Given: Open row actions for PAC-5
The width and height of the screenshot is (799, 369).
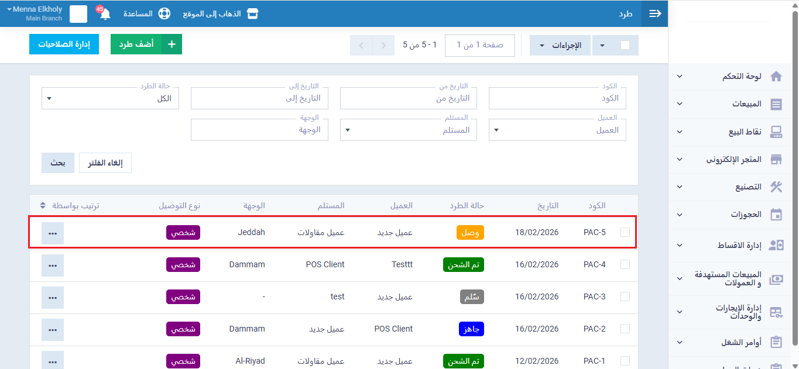Looking at the screenshot, I should tap(53, 233).
